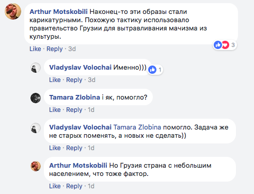Like Vladyslav Volochai's Именно))) reply

(55, 80)
